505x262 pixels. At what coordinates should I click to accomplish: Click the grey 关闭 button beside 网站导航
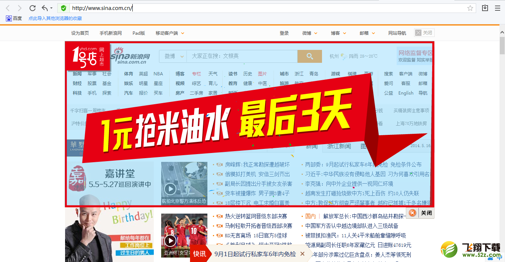coord(424,33)
